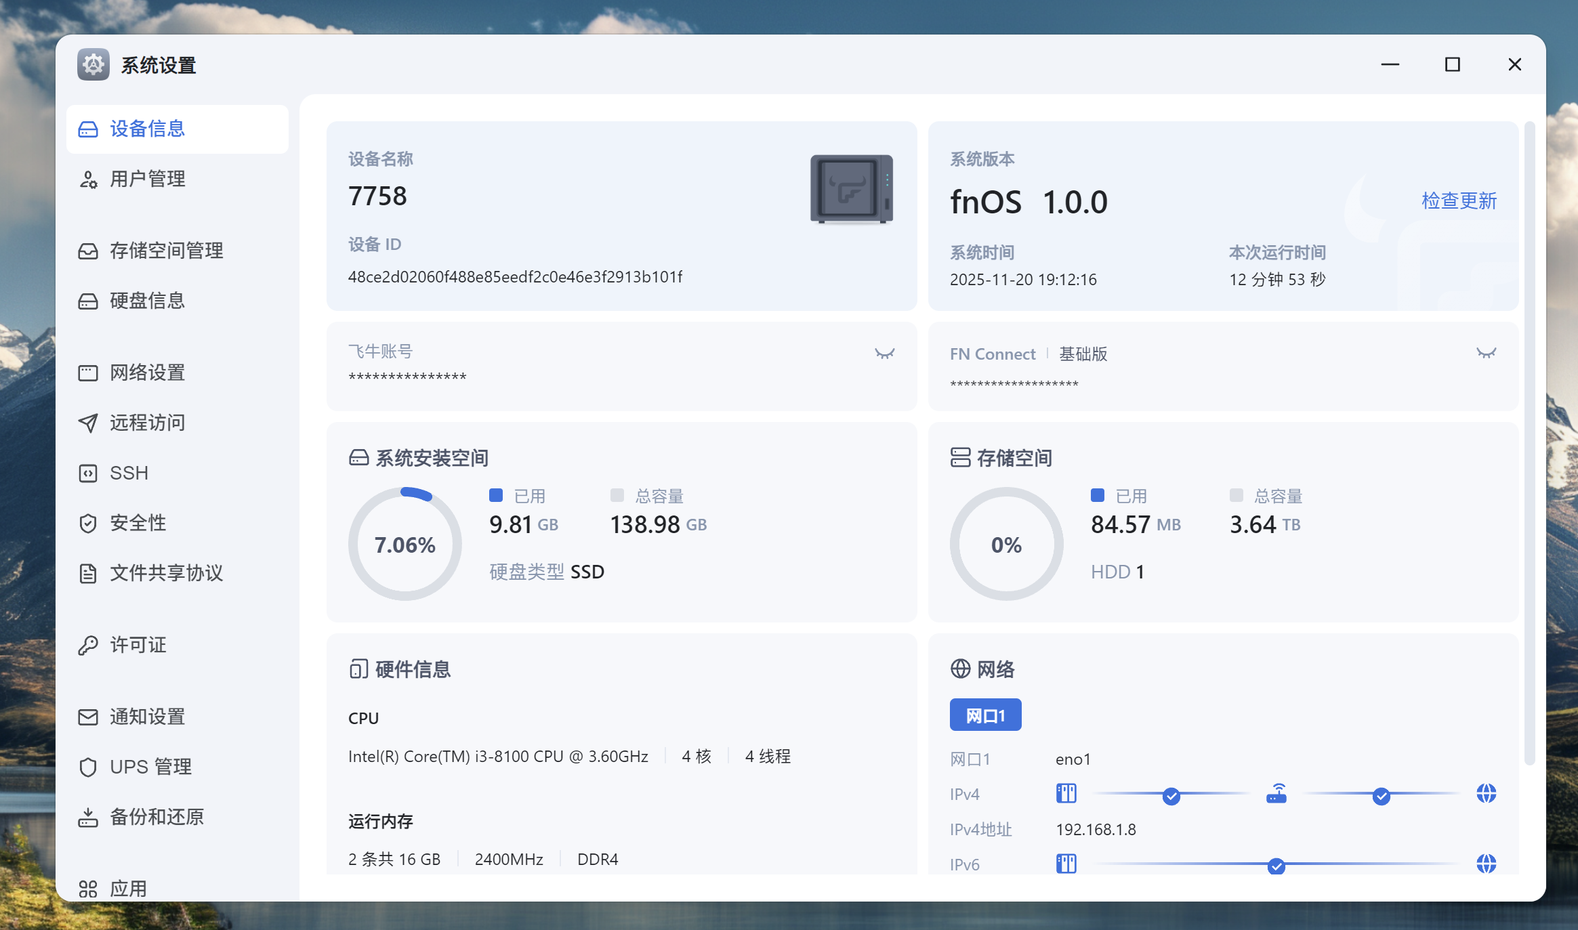The width and height of the screenshot is (1578, 930).
Task: Click the 检查更新 link
Action: 1459,200
